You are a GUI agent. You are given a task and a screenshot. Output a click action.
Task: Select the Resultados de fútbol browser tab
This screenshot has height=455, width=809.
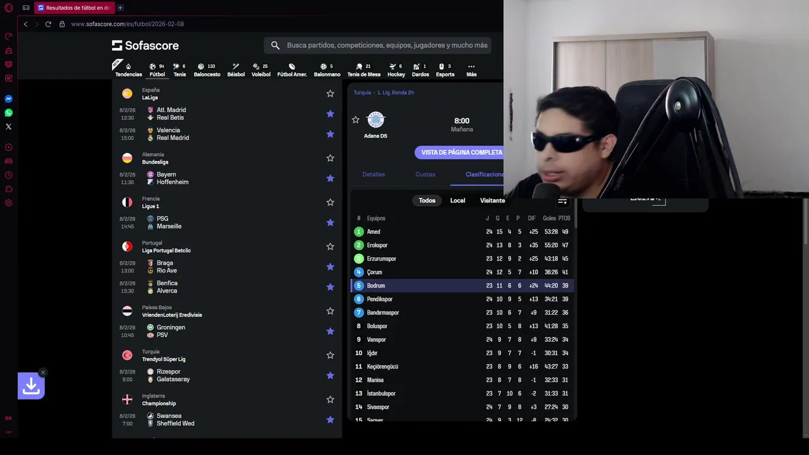point(73,8)
